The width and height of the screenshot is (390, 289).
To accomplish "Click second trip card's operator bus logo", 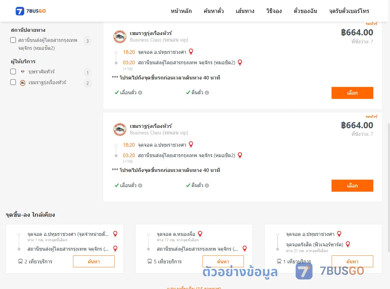I will tap(120, 129).
